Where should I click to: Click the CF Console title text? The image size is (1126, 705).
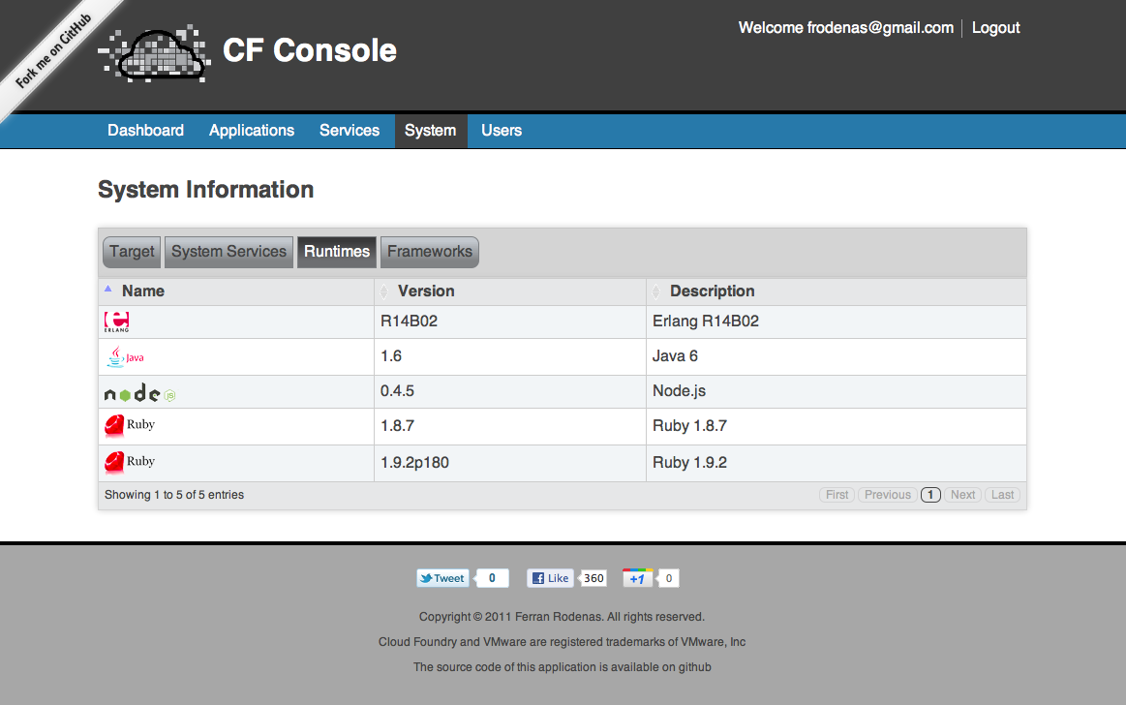point(310,50)
